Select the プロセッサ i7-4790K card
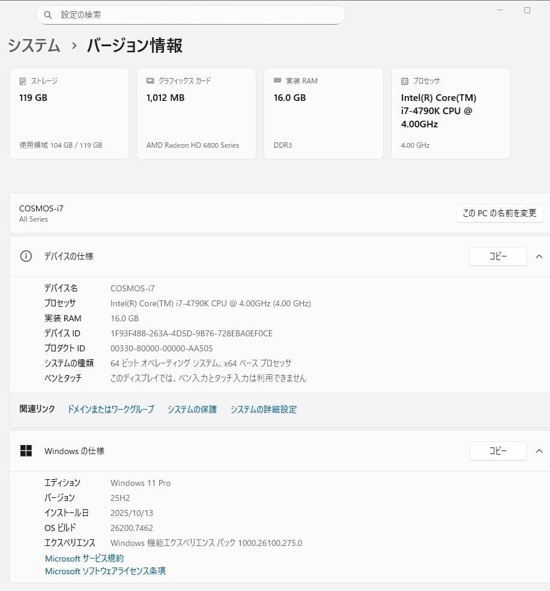The height and width of the screenshot is (591, 550). tap(451, 114)
